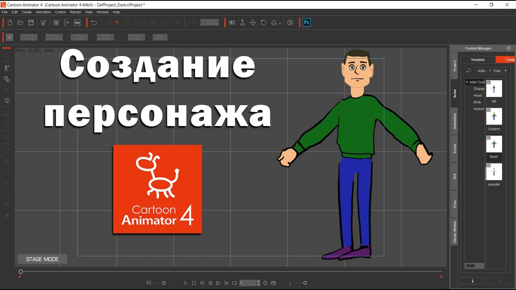The width and height of the screenshot is (516, 290).
Task: Open project with folder icon
Action: 21,23
